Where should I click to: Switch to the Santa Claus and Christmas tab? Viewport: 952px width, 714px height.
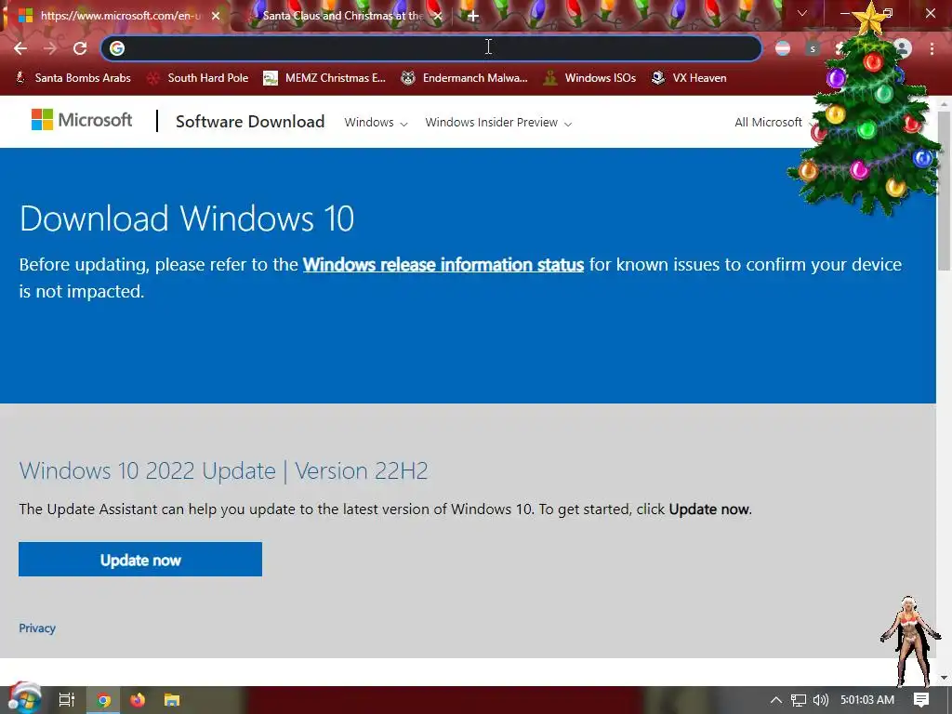click(x=341, y=16)
